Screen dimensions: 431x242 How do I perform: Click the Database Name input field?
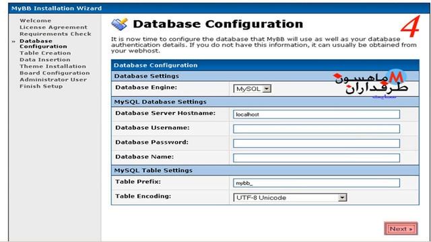click(x=317, y=158)
